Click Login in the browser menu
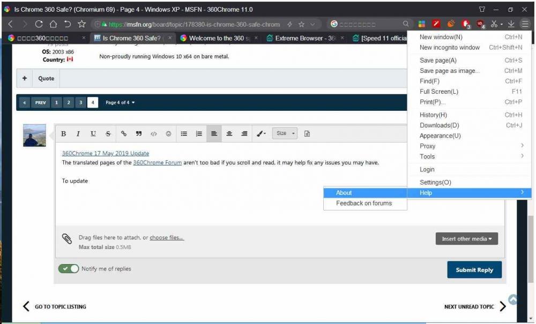 pos(469,169)
